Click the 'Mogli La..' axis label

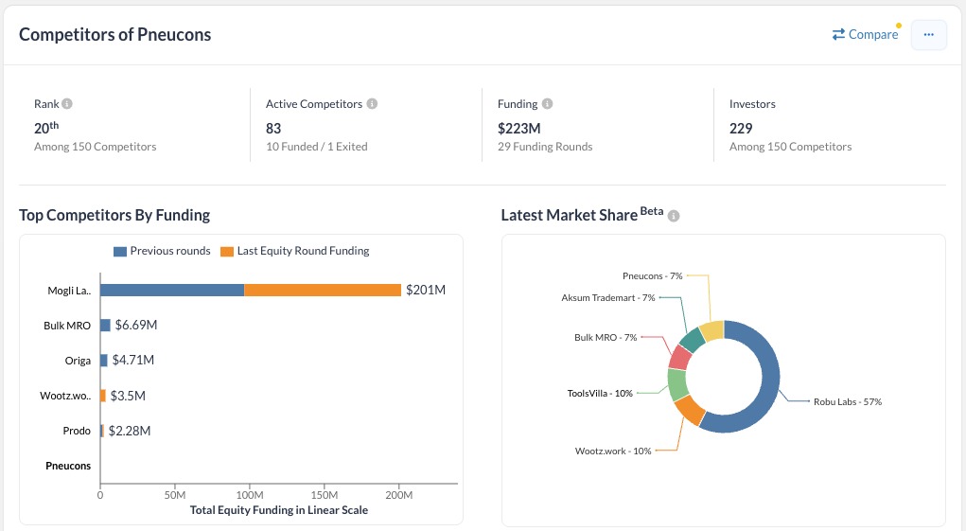(69, 291)
